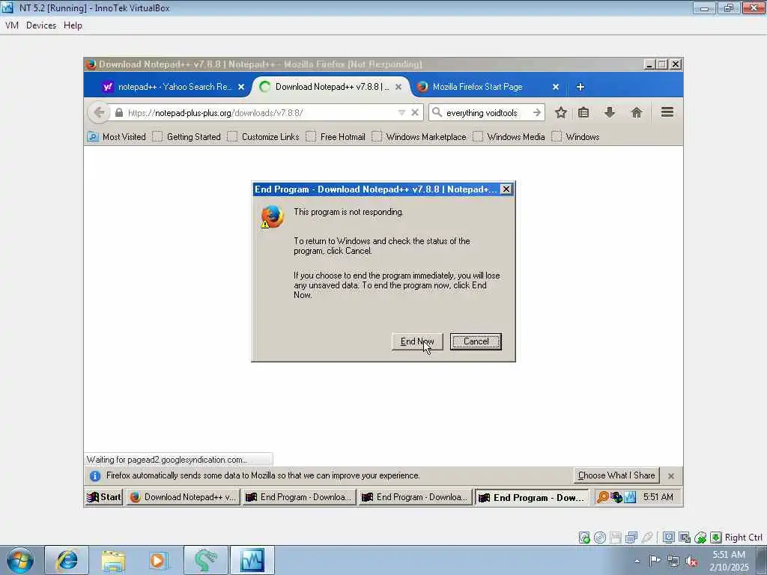The image size is (767, 575).
Task: Click Customize Links bookmark
Action: [x=263, y=137]
